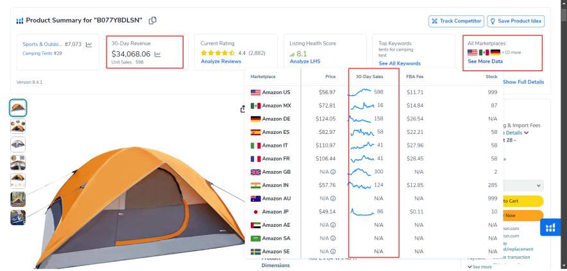Open the Analyze Reviews link

[221, 62]
